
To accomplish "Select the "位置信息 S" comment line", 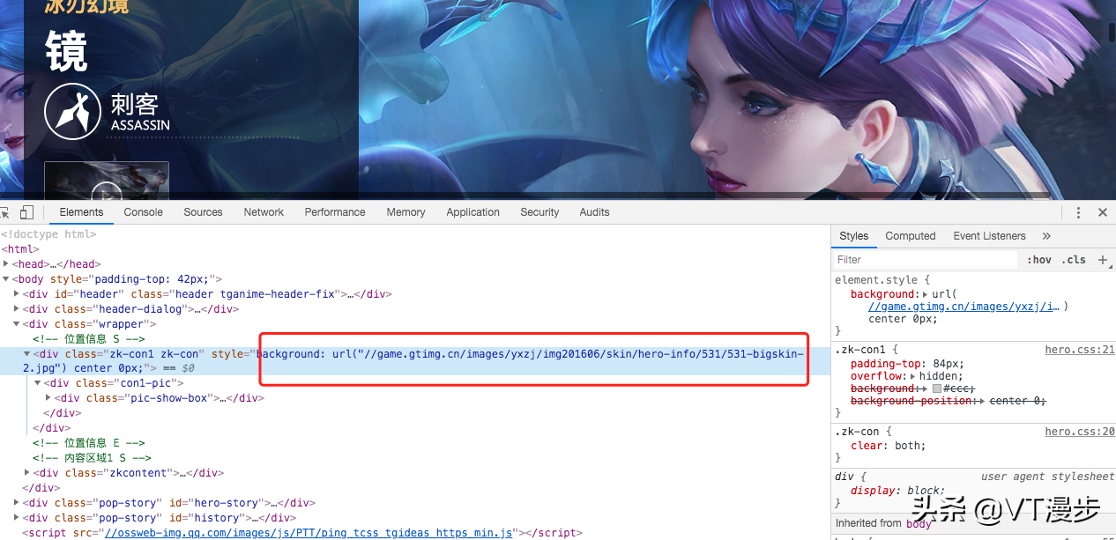I will click(x=89, y=339).
